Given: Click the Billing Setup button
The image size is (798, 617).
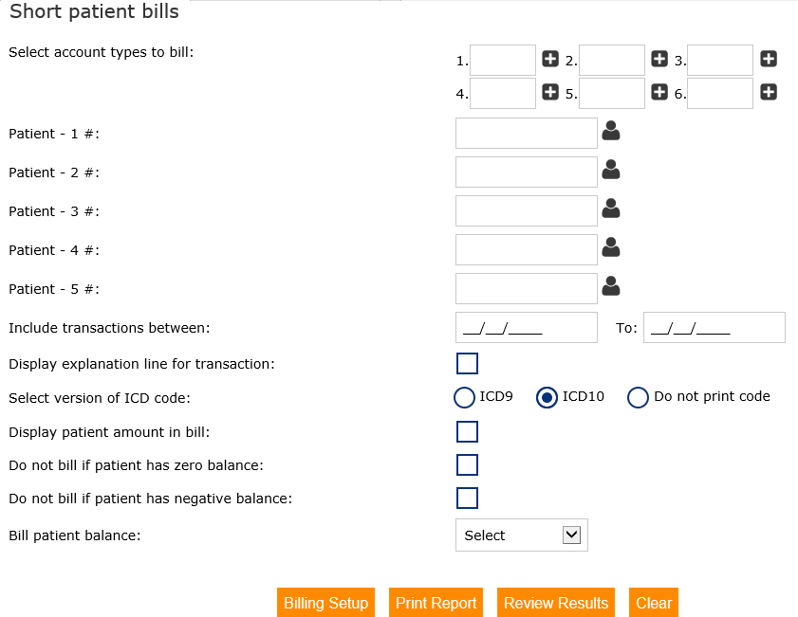Looking at the screenshot, I should click(x=325, y=603).
